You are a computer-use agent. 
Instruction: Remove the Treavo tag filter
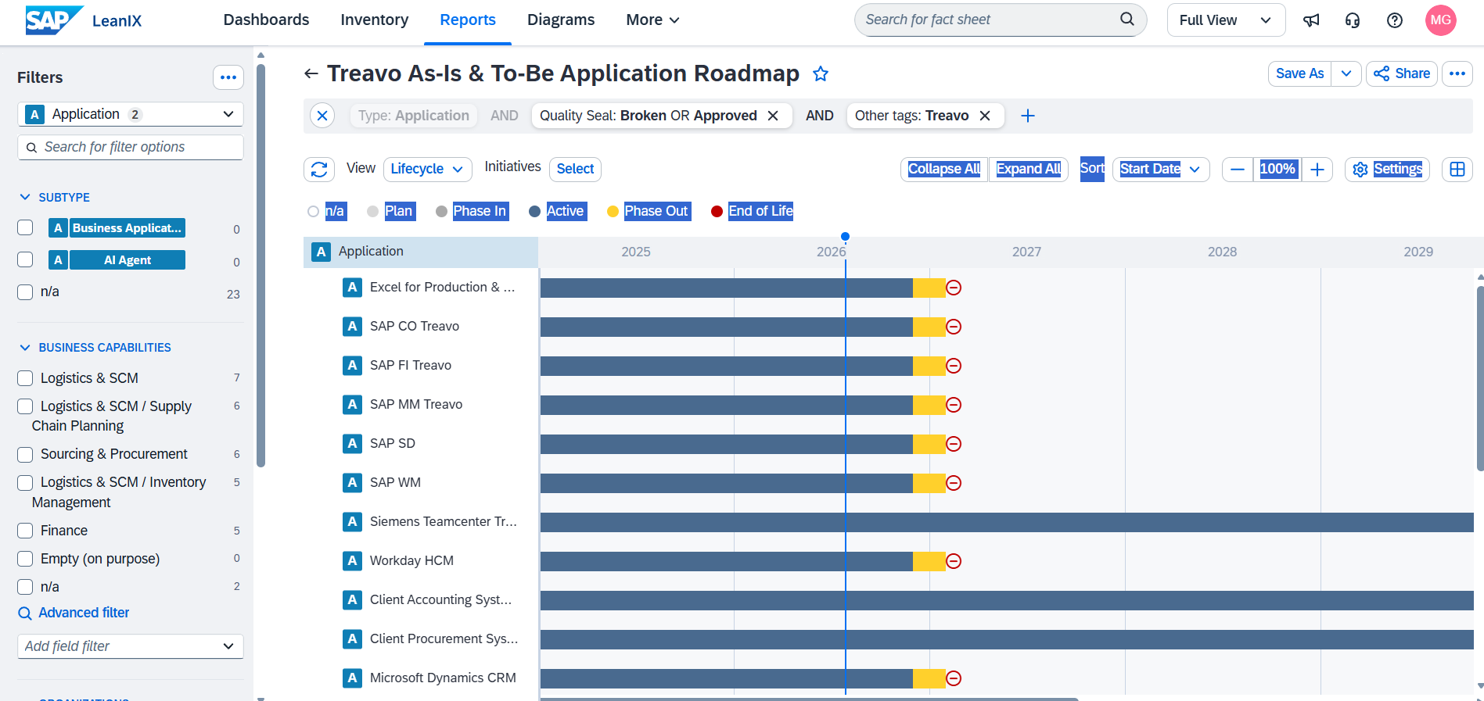(985, 116)
